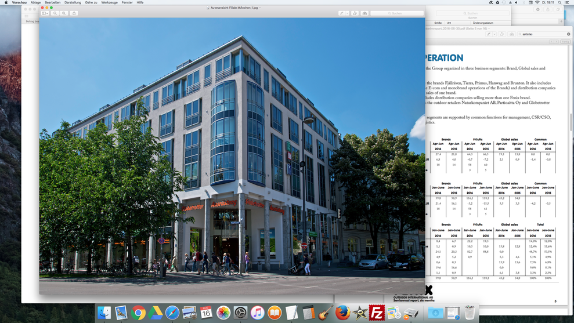The height and width of the screenshot is (323, 574).
Task: Open the Hilfe menu
Action: coord(140,2)
